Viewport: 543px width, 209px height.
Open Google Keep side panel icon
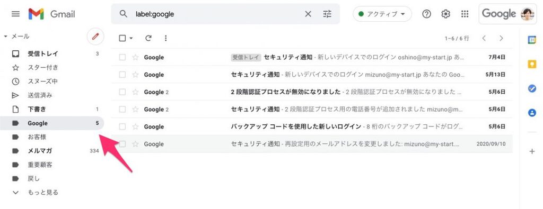pos(532,64)
